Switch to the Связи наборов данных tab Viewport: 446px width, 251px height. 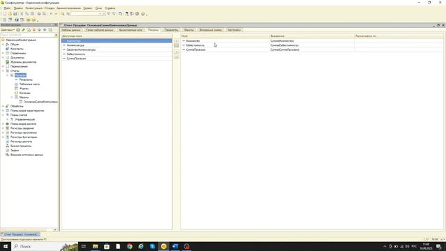coord(99,30)
